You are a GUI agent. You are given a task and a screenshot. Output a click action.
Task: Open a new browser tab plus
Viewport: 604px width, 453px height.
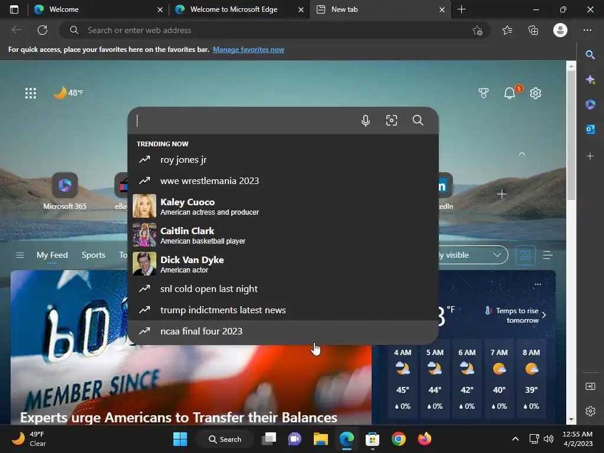click(461, 9)
